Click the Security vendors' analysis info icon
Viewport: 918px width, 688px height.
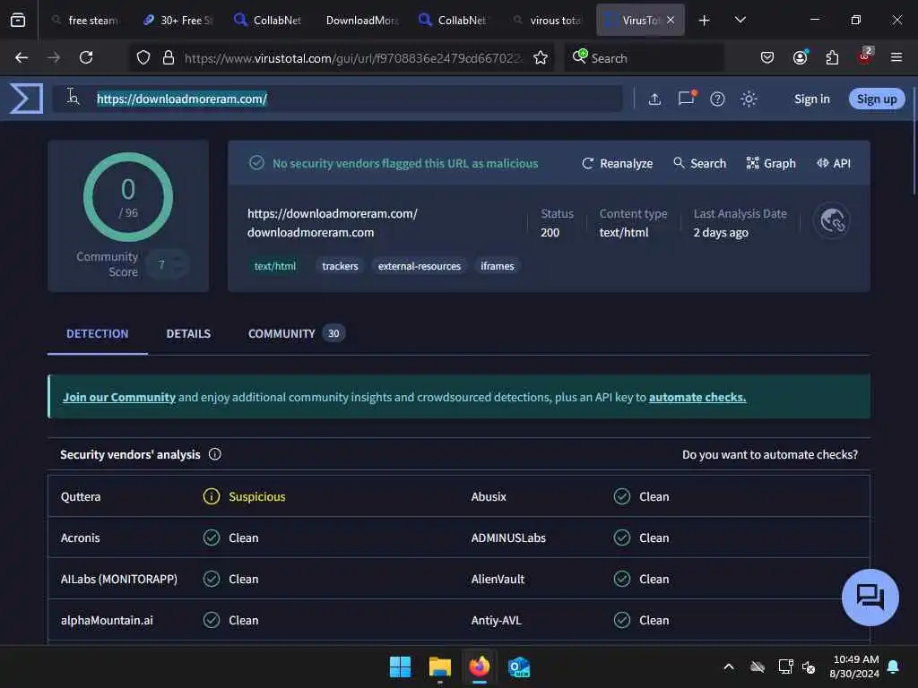pos(215,454)
